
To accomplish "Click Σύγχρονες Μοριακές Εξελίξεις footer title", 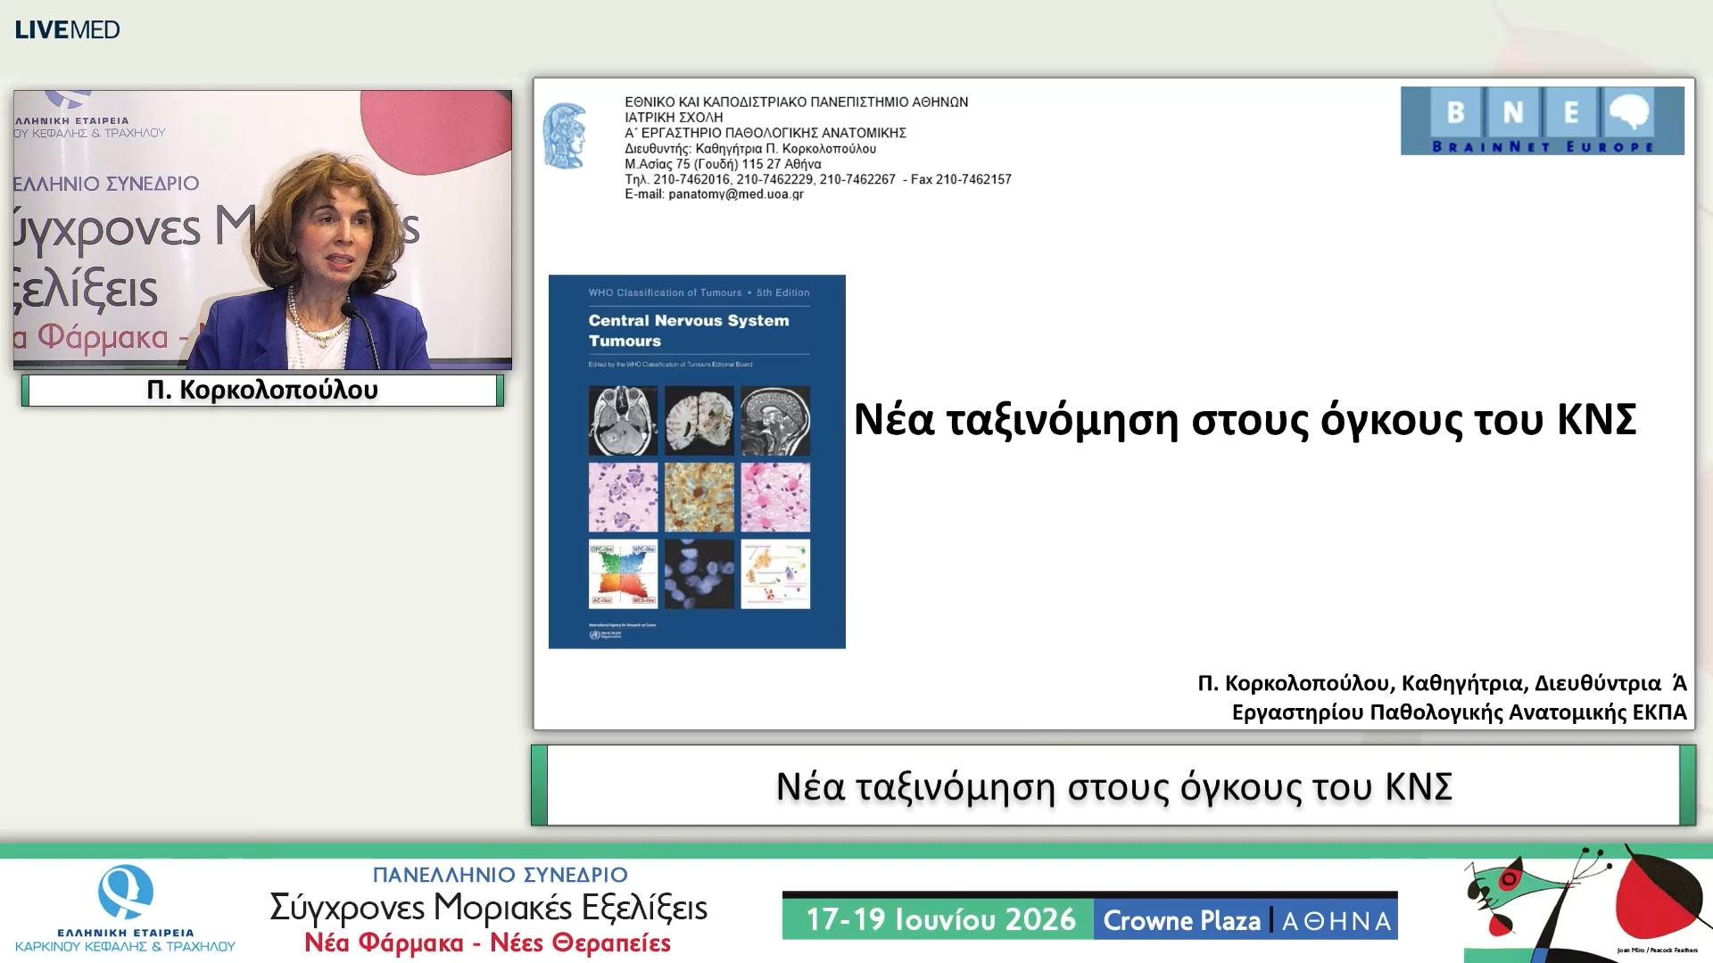I will (x=488, y=908).
